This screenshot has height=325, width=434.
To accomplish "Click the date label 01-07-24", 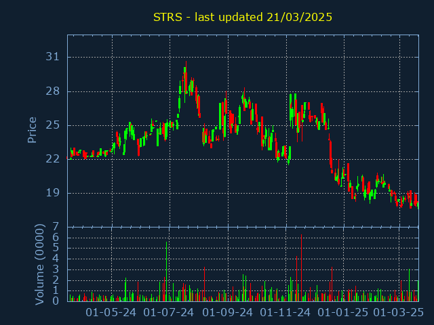I will (169, 313).
